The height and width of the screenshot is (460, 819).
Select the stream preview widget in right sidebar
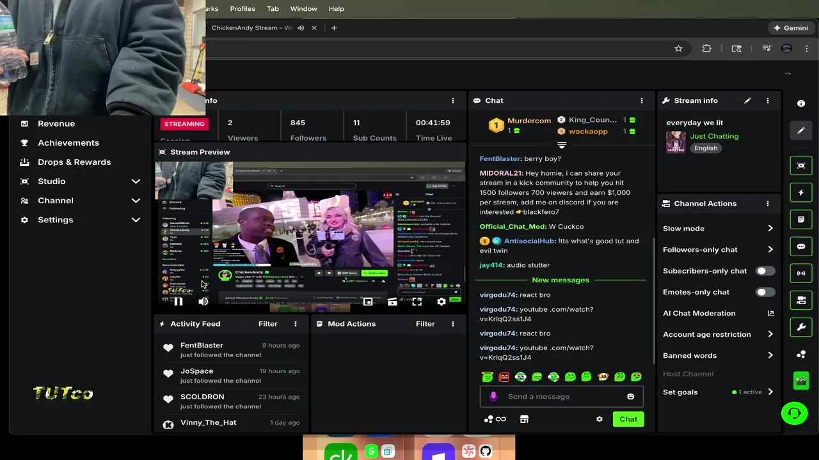point(801,165)
